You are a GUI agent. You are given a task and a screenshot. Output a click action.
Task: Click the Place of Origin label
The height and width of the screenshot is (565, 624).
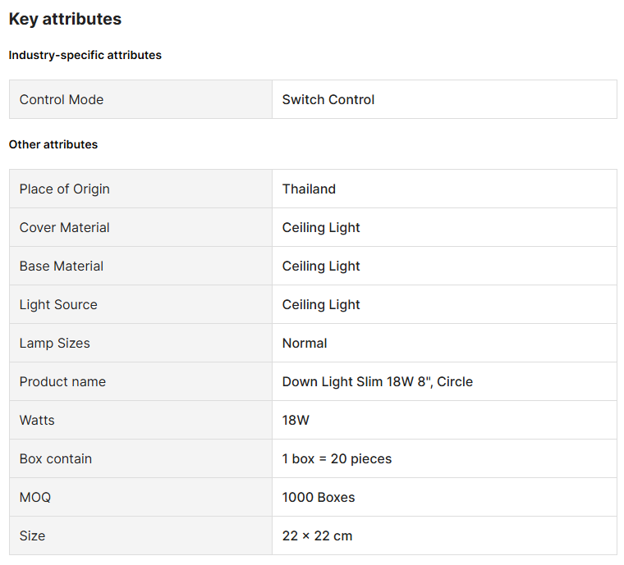pos(65,189)
